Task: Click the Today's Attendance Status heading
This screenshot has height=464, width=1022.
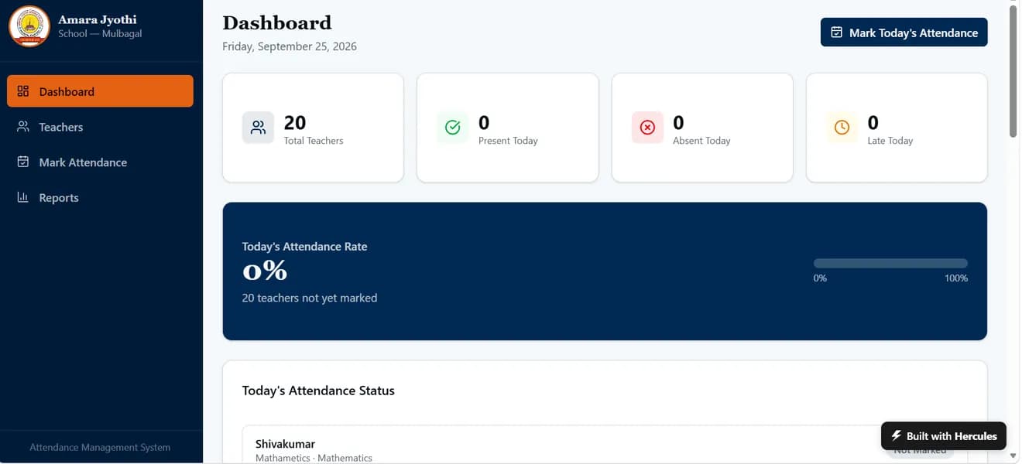Action: tap(318, 391)
